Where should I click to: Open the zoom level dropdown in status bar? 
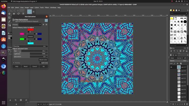(45, 104)
